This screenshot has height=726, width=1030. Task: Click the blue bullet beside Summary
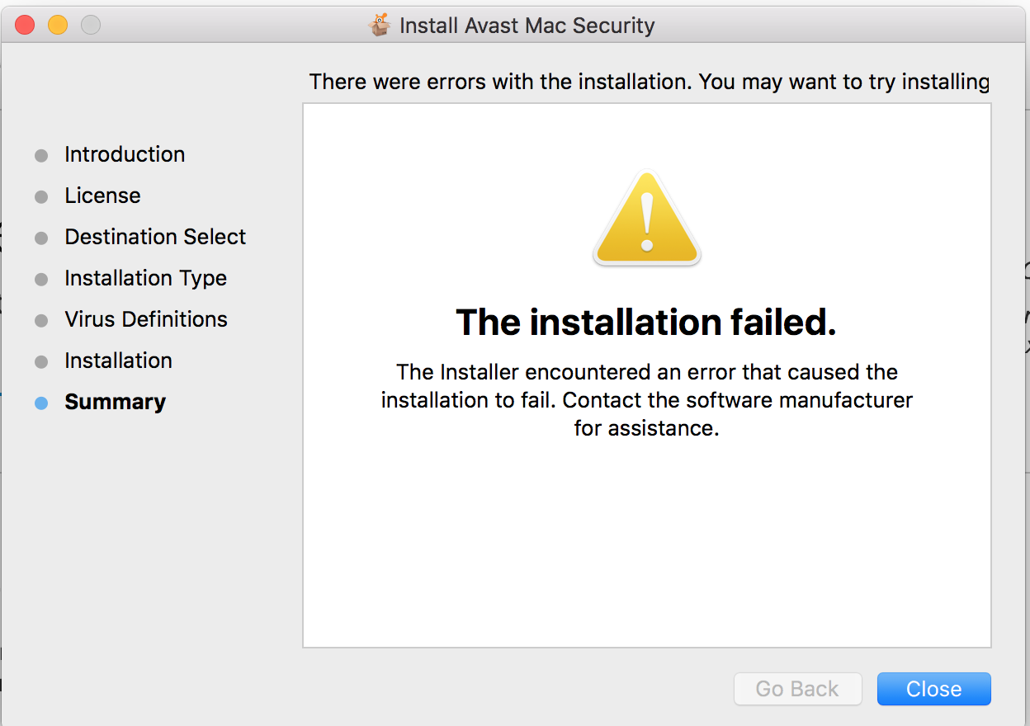pyautogui.click(x=41, y=403)
